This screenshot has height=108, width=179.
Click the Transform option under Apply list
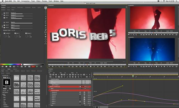coord(6,107)
